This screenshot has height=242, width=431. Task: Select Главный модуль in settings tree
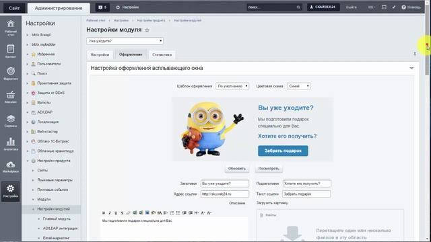click(x=57, y=219)
